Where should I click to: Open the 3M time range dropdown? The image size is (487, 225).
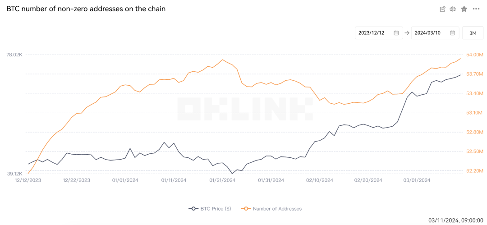coord(473,33)
